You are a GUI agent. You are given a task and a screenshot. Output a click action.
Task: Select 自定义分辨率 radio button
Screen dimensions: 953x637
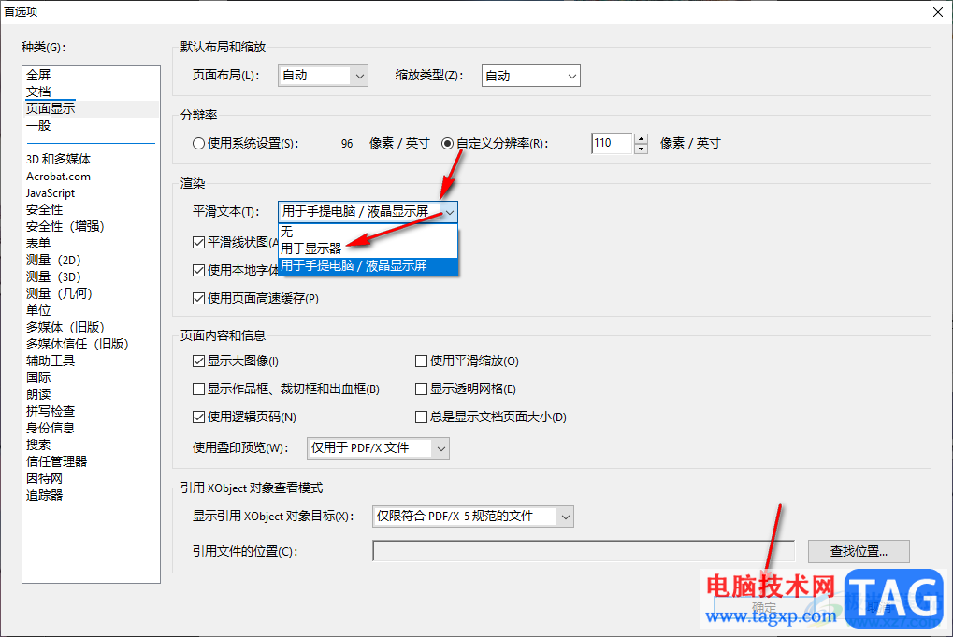447,144
